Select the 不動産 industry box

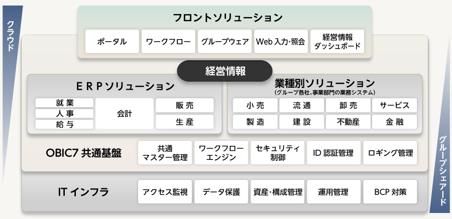[x=348, y=122]
